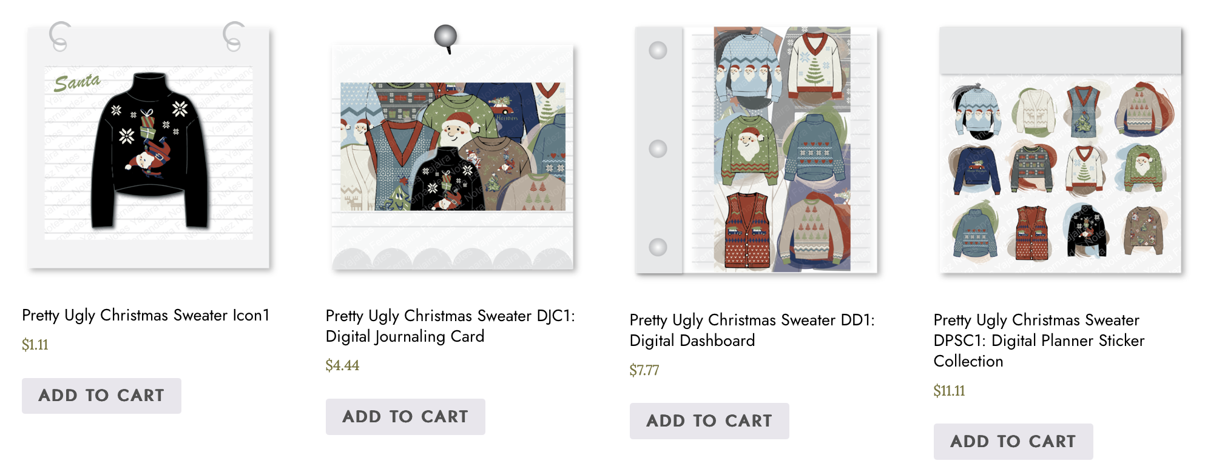1205x475 pixels.
Task: Open the Digital Dashboard sweater binder image
Action: pos(756,150)
